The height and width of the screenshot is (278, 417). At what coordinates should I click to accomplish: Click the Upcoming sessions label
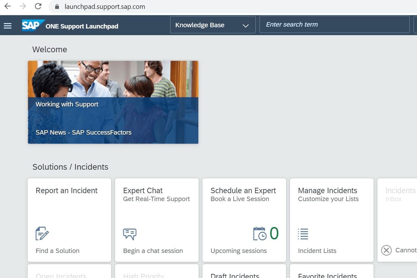239,251
